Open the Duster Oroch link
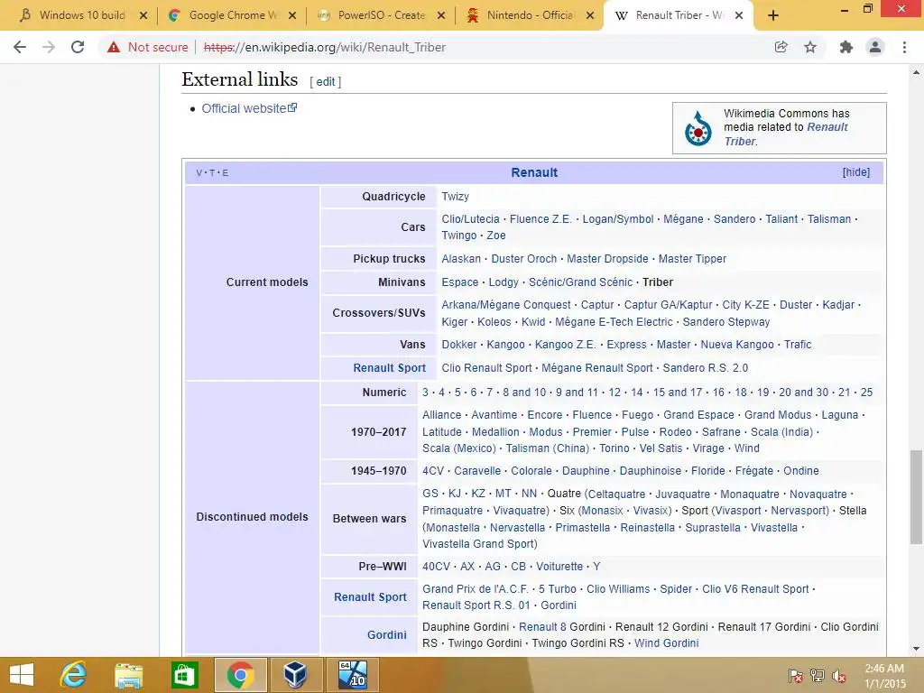Image resolution: width=924 pixels, height=693 pixels. click(524, 259)
